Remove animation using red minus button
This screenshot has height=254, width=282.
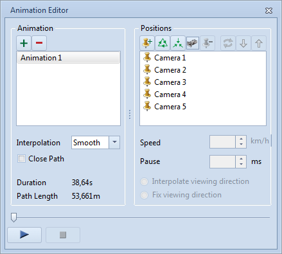pos(39,43)
